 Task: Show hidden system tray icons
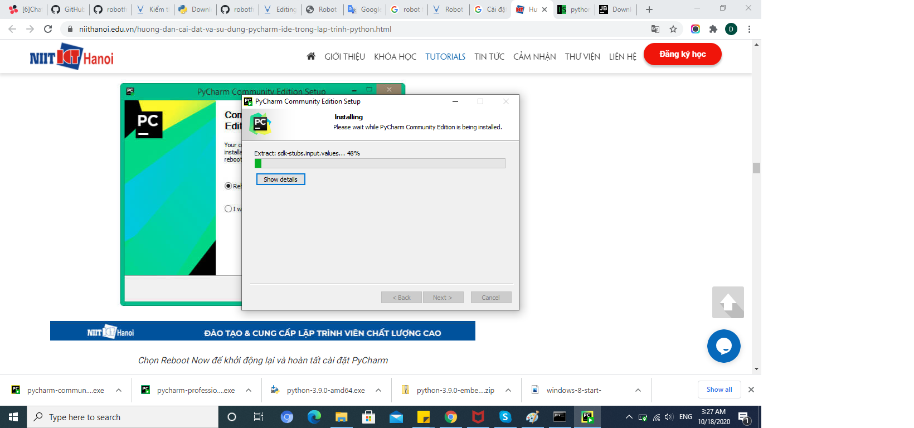[629, 417]
